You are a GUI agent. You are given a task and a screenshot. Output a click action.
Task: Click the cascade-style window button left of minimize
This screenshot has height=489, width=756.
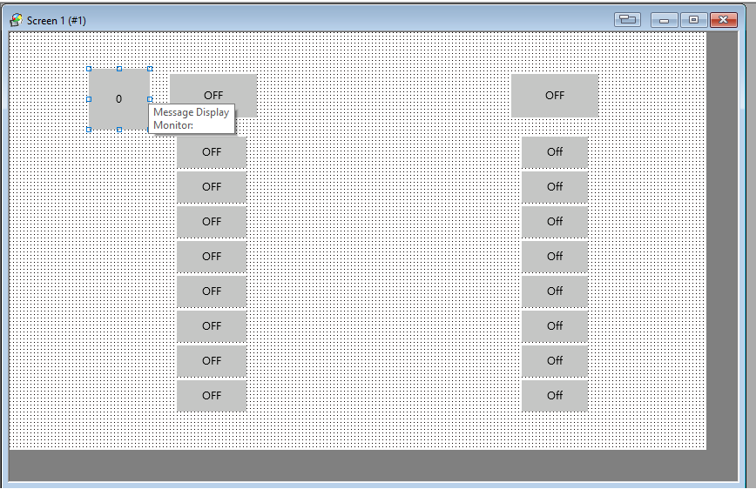point(627,20)
